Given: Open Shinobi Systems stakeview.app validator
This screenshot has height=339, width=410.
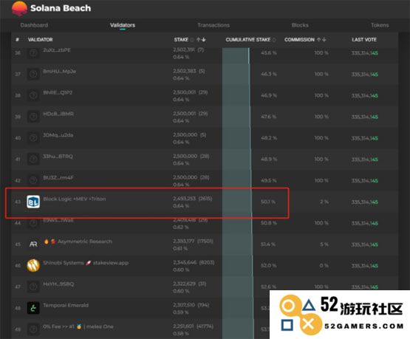Looking at the screenshot, I should coord(86,263).
